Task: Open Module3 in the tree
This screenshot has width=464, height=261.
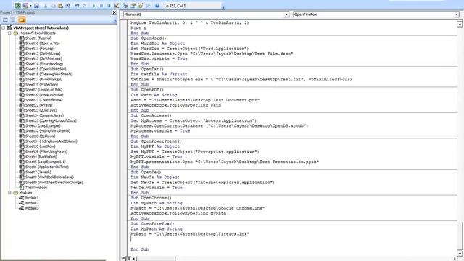Action: [32, 208]
